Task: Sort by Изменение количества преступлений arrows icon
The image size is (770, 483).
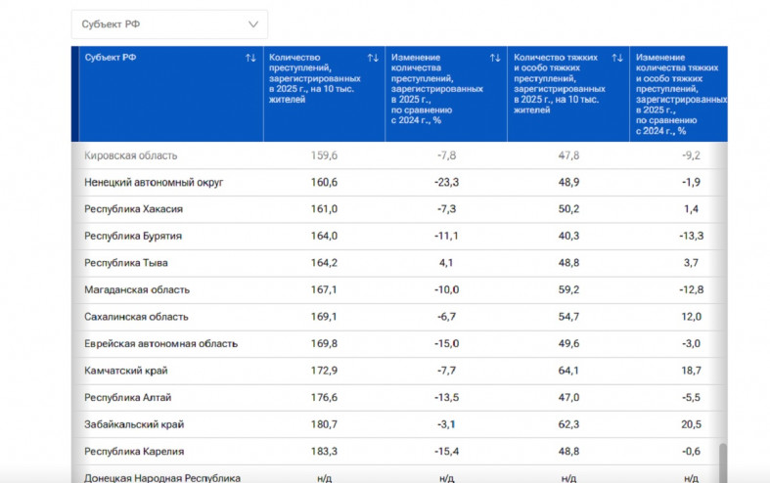Action: pos(495,59)
